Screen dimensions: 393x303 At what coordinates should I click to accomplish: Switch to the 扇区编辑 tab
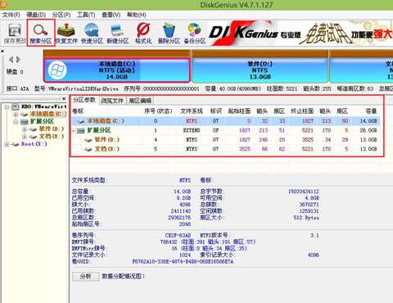[x=140, y=101]
